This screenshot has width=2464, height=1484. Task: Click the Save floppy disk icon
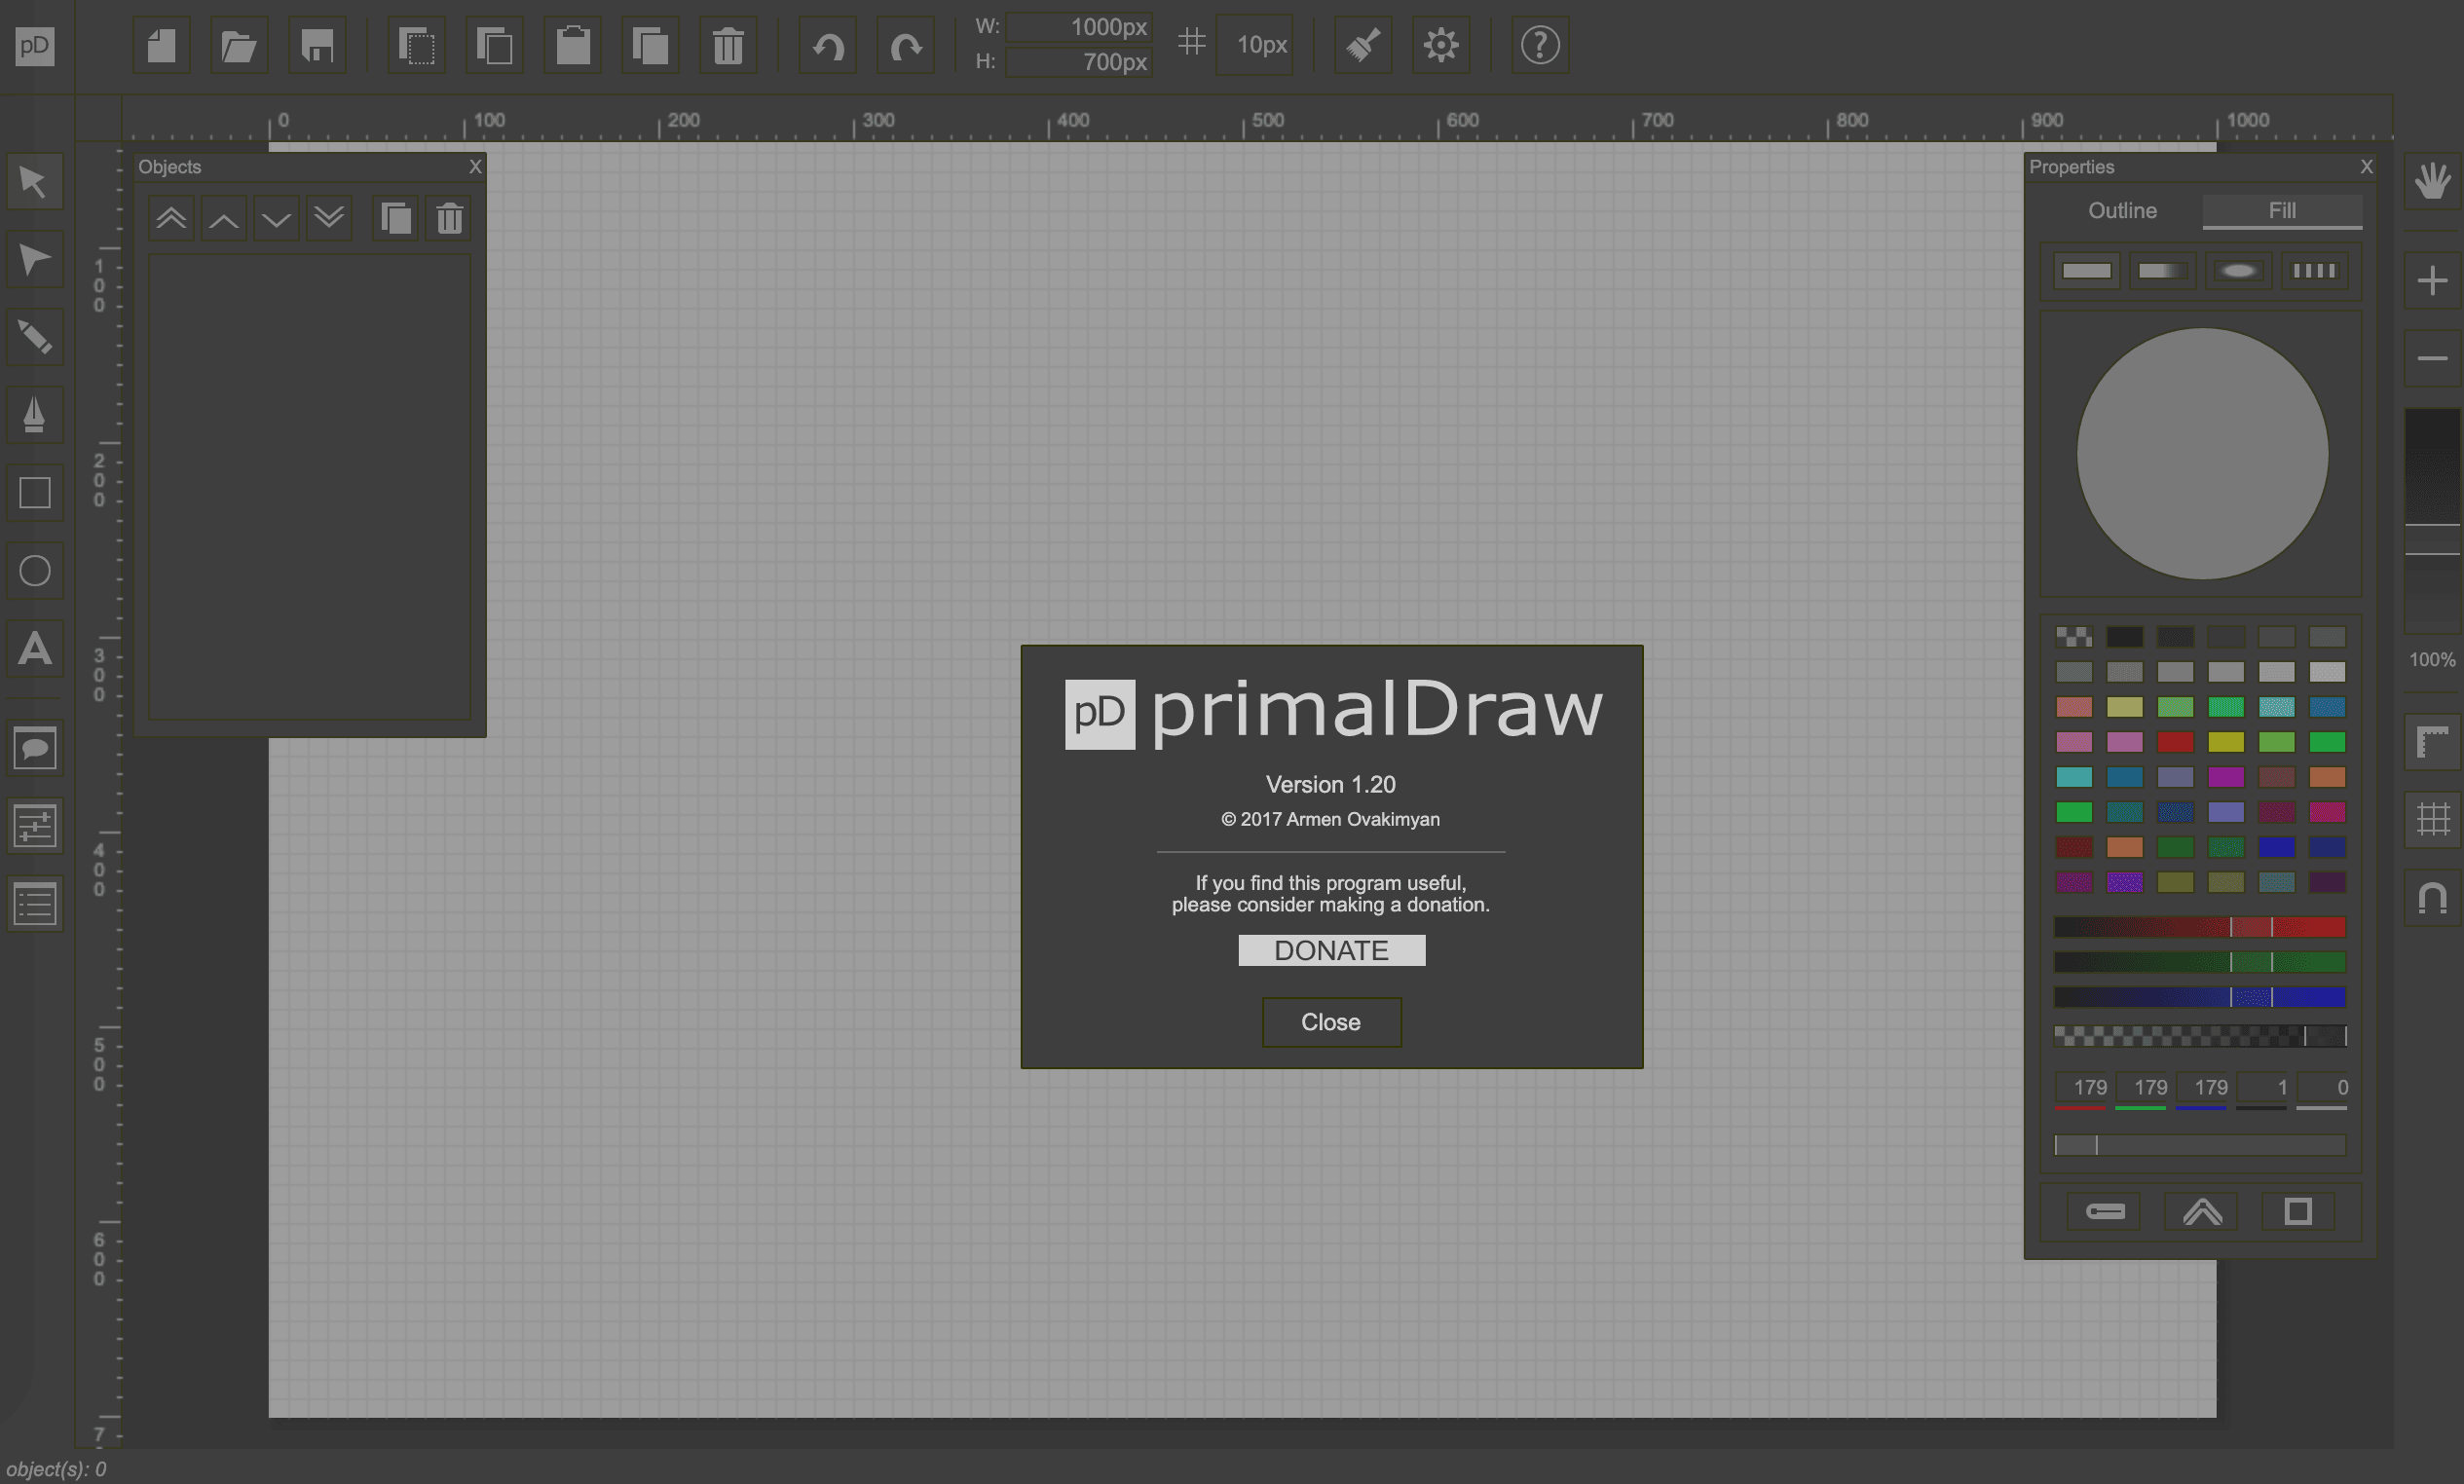(x=317, y=45)
